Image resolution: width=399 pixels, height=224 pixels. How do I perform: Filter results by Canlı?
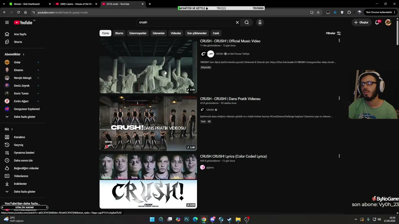[216, 33]
